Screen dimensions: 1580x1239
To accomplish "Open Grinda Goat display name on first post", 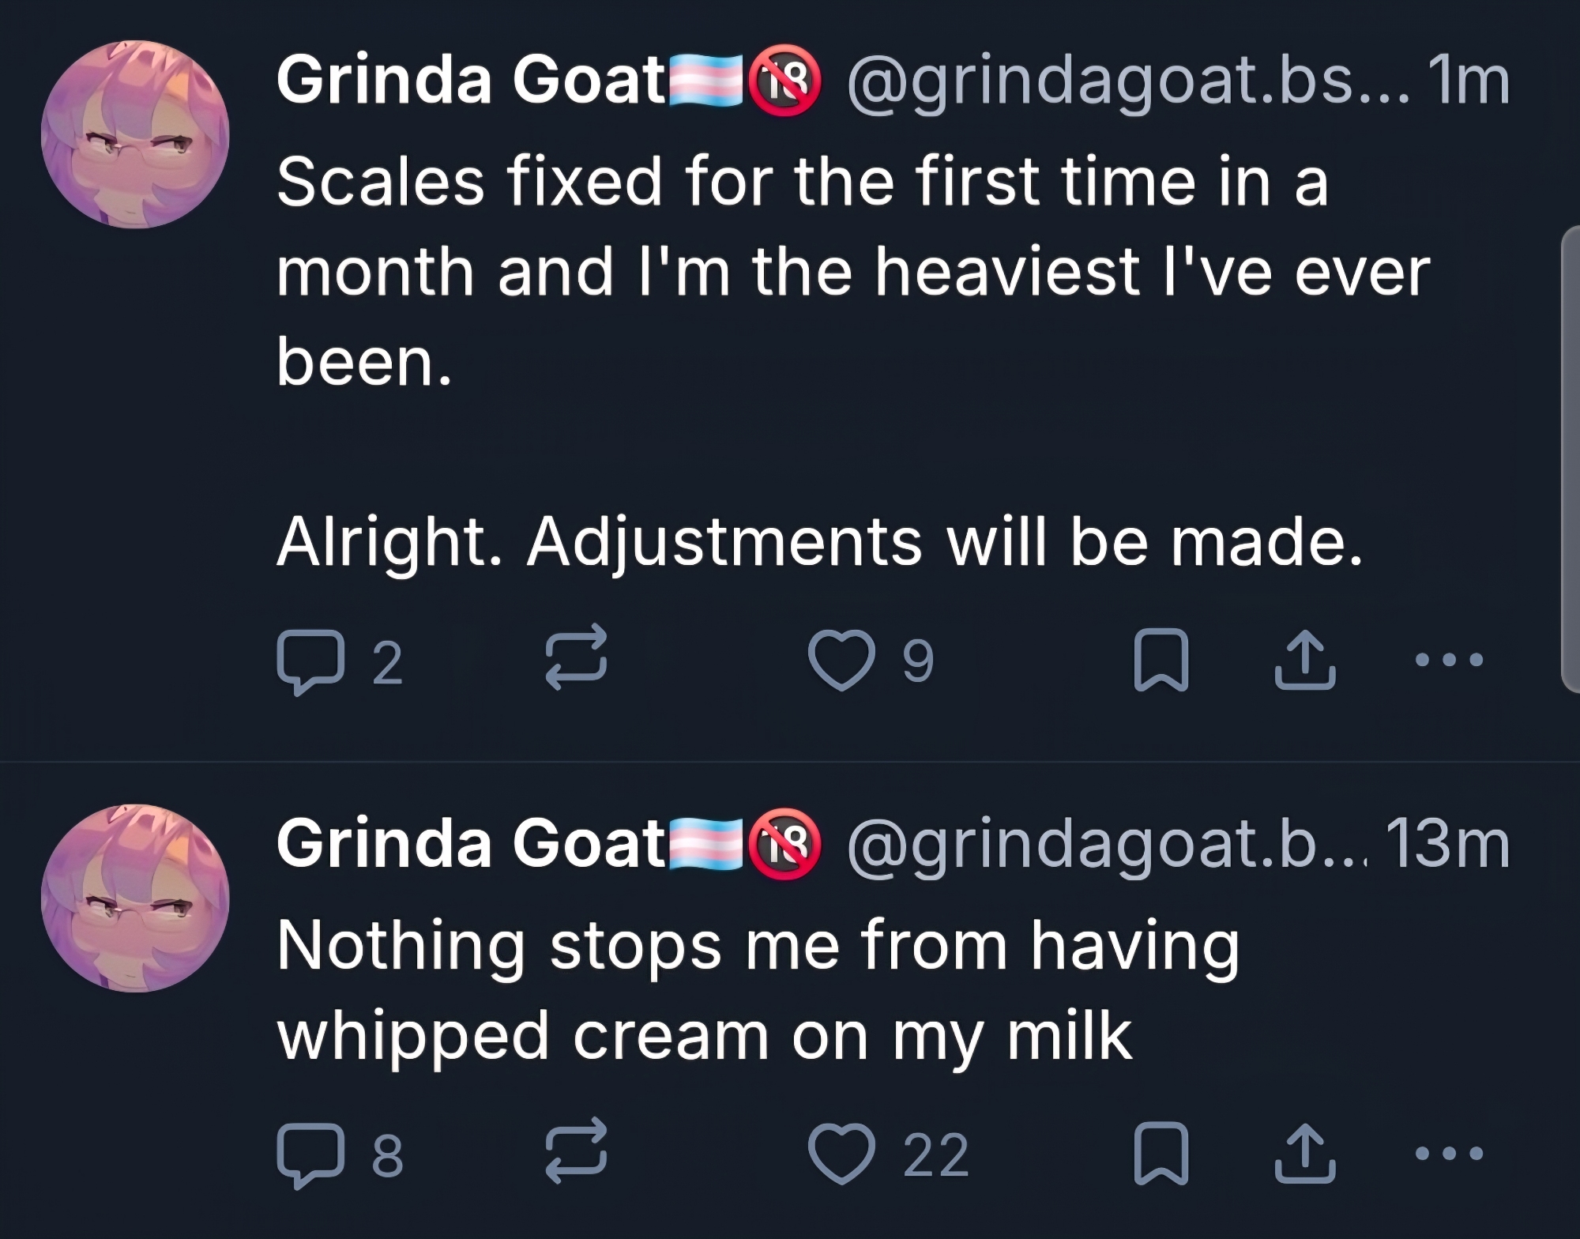I will [x=471, y=81].
